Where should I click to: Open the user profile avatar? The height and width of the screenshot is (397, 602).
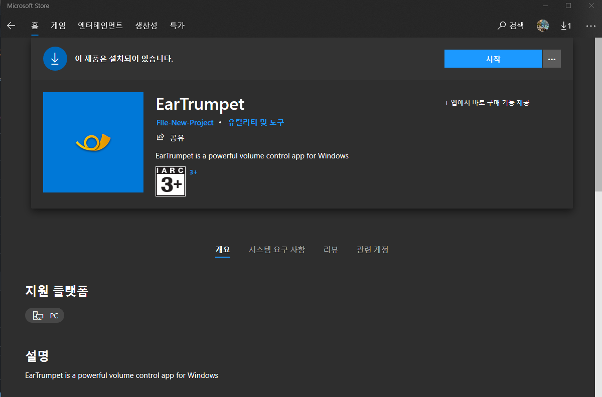click(x=543, y=26)
